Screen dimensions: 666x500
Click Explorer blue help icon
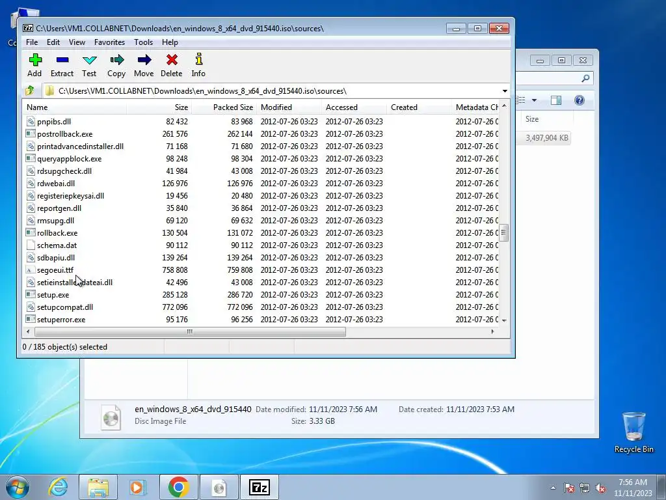click(x=579, y=100)
